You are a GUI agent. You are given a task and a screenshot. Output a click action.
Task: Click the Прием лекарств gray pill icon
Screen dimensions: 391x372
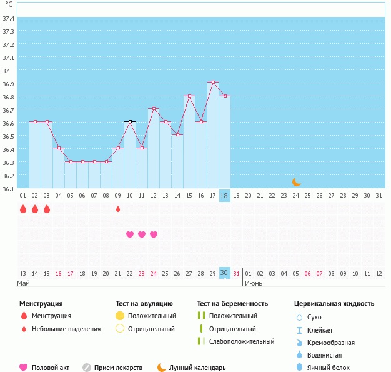(87, 368)
